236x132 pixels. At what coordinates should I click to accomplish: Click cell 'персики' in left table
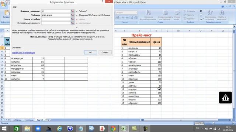tap(22, 72)
